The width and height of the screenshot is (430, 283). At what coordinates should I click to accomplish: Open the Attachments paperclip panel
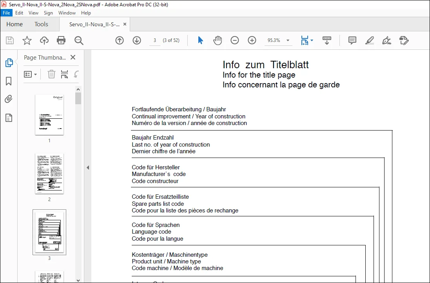point(9,99)
